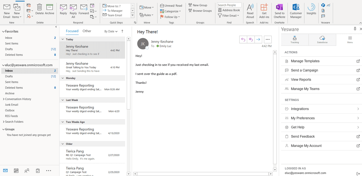Open People view in navigation bar
This screenshot has height=176, width=362.
[27, 171]
